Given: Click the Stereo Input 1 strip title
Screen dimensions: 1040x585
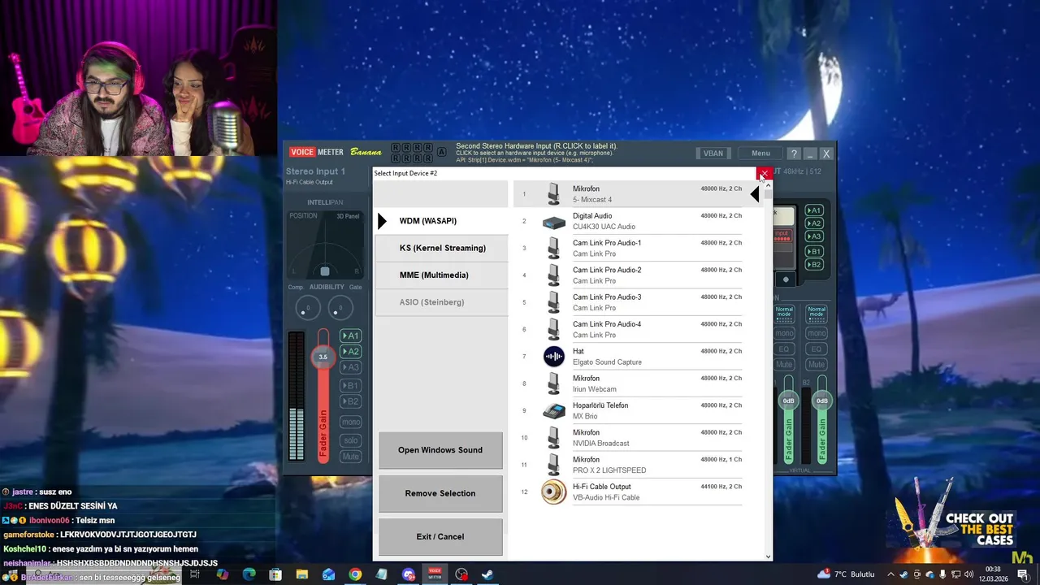Looking at the screenshot, I should point(315,171).
